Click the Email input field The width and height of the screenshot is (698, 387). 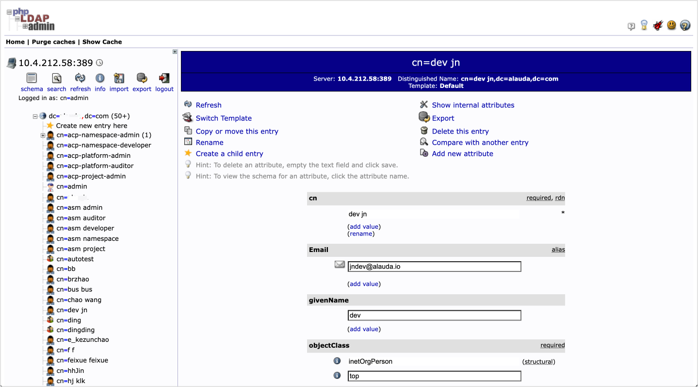(x=434, y=267)
